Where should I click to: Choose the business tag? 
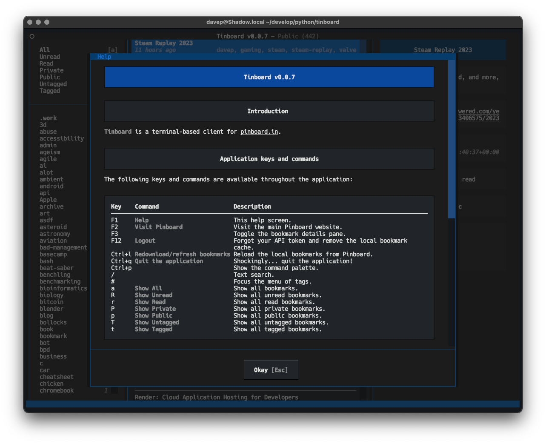[x=53, y=356]
